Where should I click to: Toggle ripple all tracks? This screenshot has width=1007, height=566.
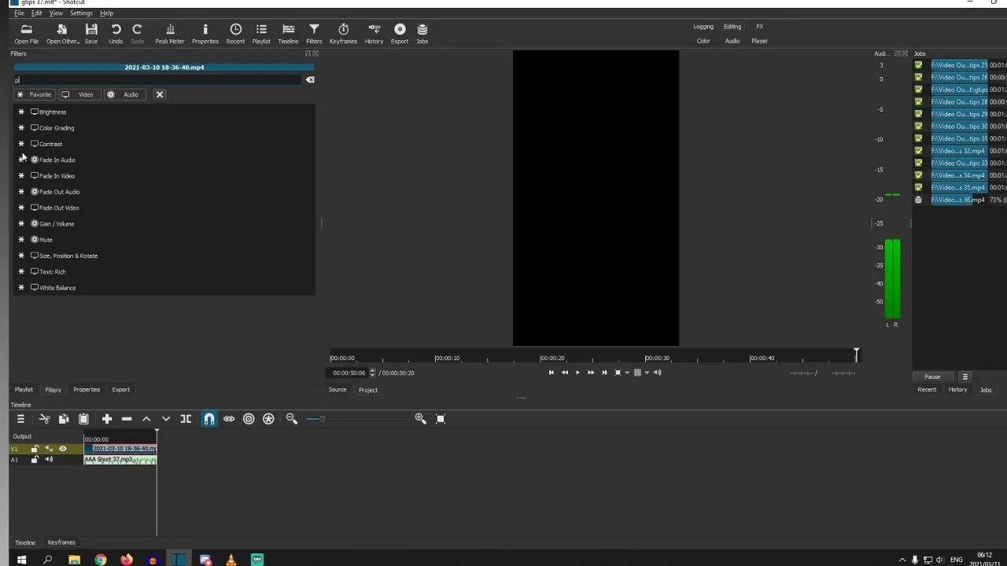[268, 419]
